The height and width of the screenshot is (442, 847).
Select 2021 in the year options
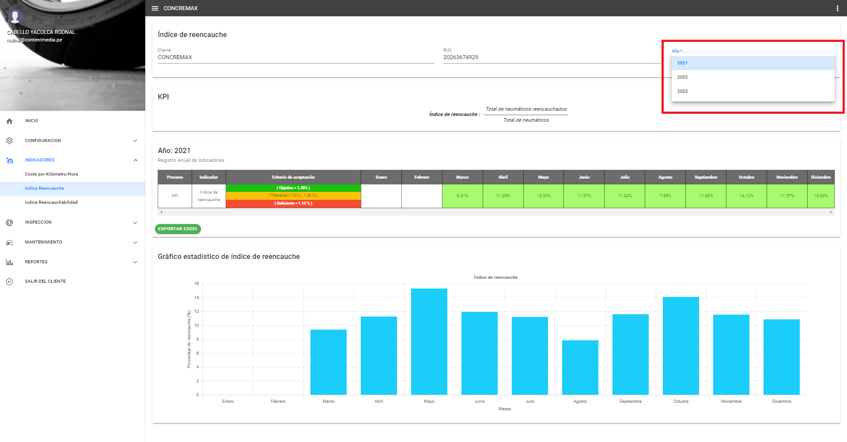(x=682, y=63)
